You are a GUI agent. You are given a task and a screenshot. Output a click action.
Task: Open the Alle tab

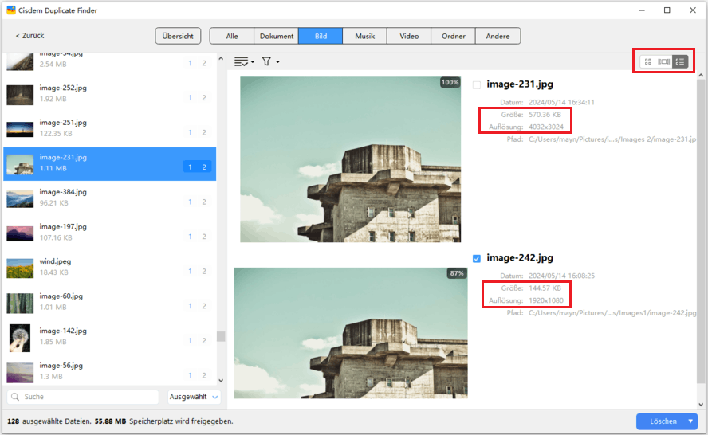click(232, 36)
